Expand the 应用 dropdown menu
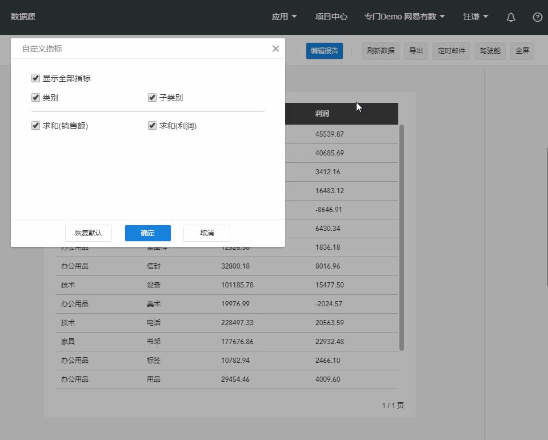Viewport: 548px width, 440px height. [x=284, y=17]
